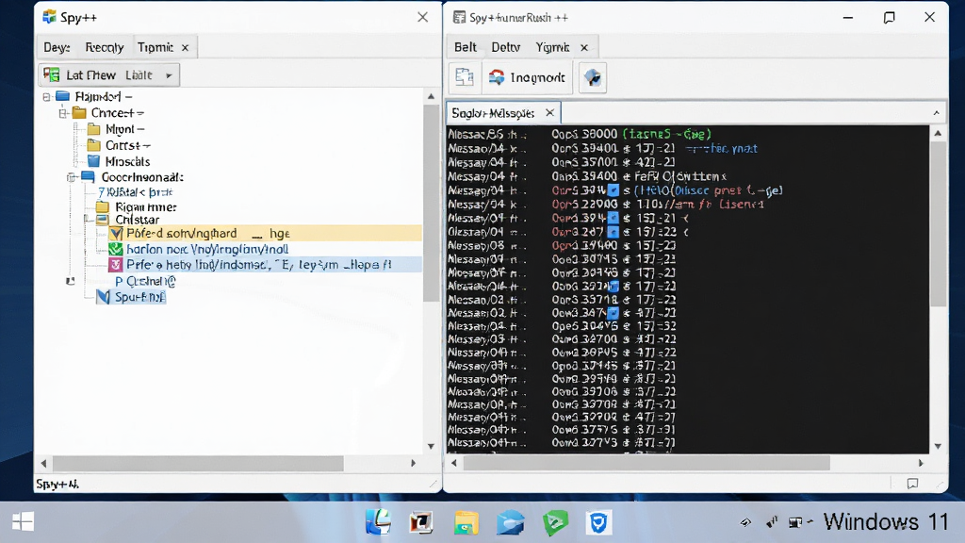The height and width of the screenshot is (543, 965).
Task: Click the blue icon next to Spur-f:hof
Action: [104, 297]
